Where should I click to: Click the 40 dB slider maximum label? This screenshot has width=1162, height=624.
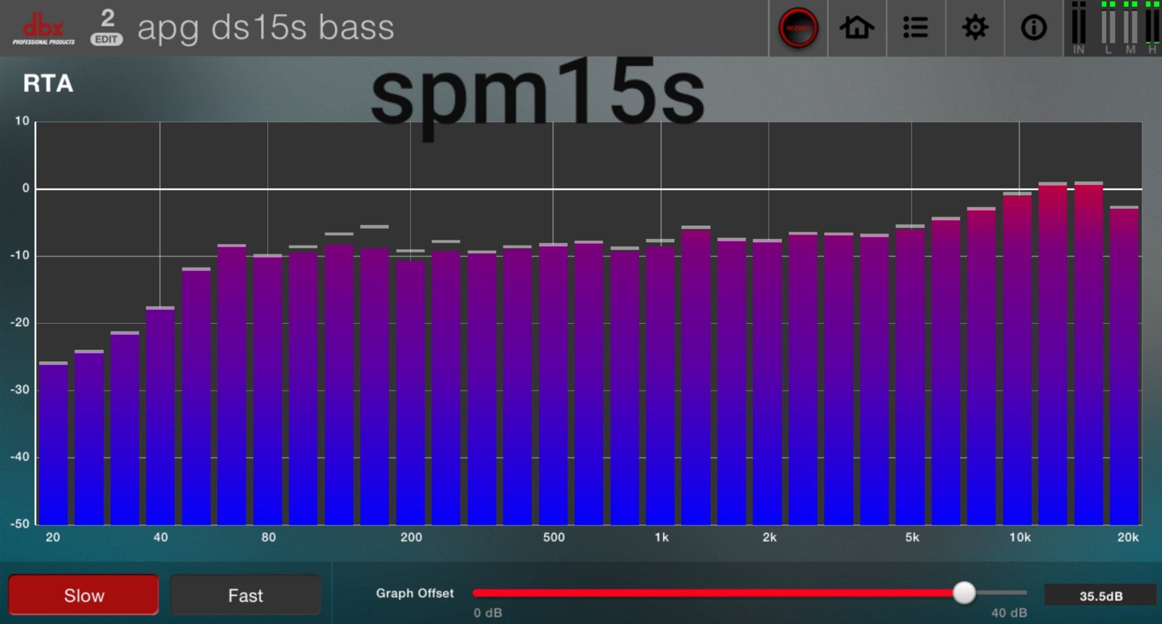point(1009,613)
